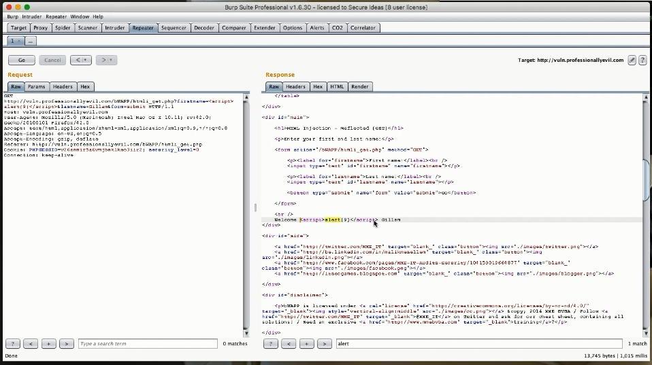Click Cookie header line in request
Viewport: 652px width, 365px height.
coord(101,150)
